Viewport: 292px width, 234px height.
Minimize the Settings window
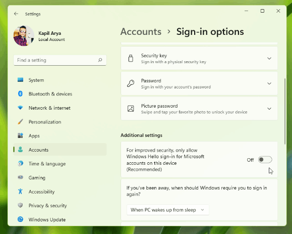[247, 11]
